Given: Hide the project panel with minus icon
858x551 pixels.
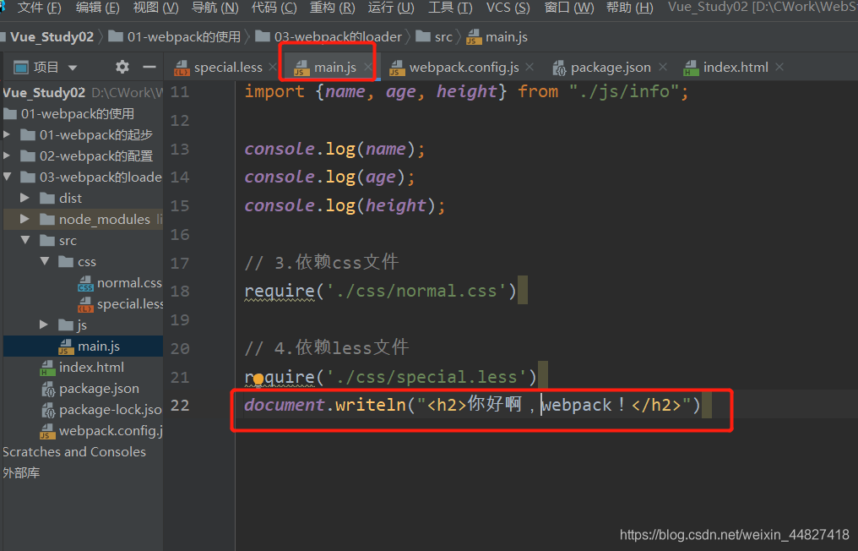Looking at the screenshot, I should click(x=149, y=68).
